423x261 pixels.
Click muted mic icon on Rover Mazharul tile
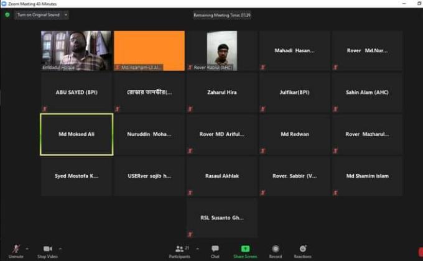pos(335,151)
